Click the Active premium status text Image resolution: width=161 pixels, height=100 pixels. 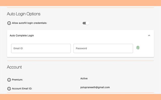pos(84,78)
